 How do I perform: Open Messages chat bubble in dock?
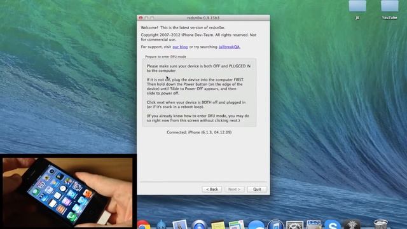click(x=256, y=225)
